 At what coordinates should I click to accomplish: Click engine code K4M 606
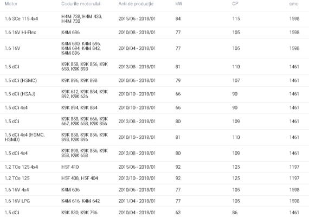coord(70,190)
